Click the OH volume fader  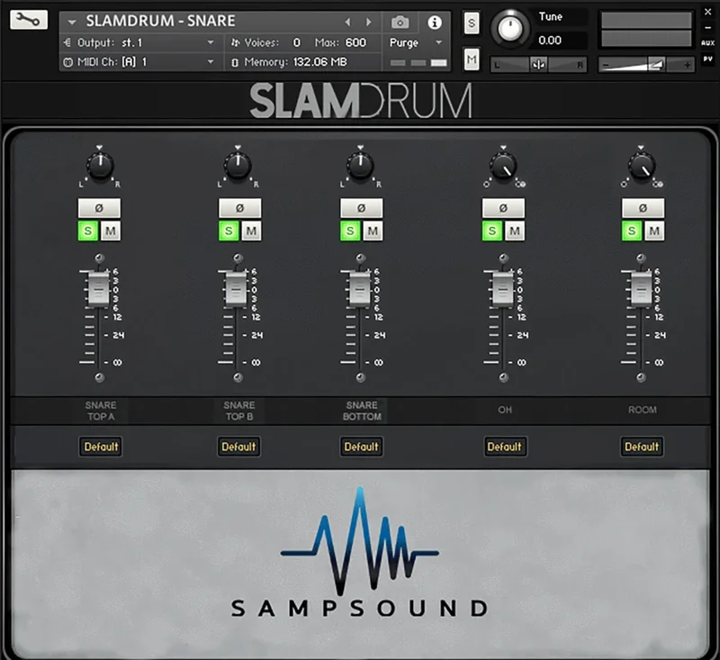tap(502, 289)
